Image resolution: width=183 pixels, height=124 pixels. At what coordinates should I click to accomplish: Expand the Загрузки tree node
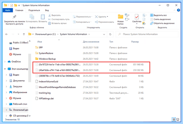click(6, 86)
